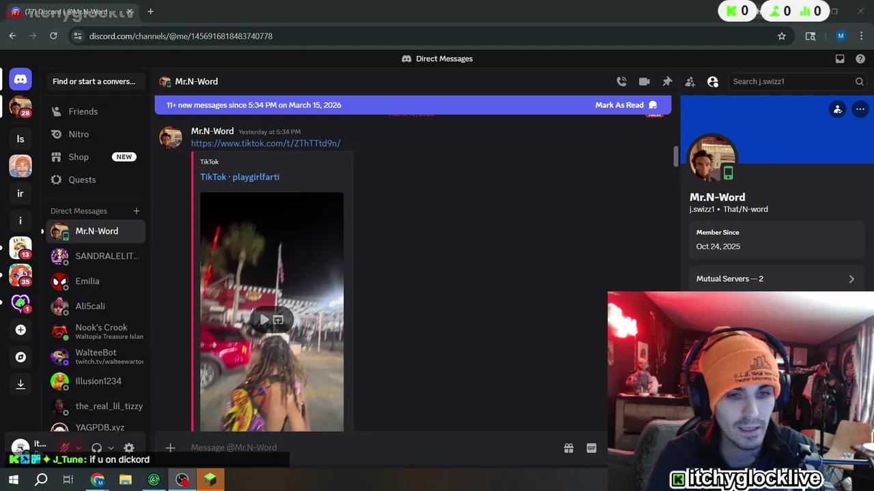Open the Discord help icon
The image size is (874, 491).
(860, 59)
